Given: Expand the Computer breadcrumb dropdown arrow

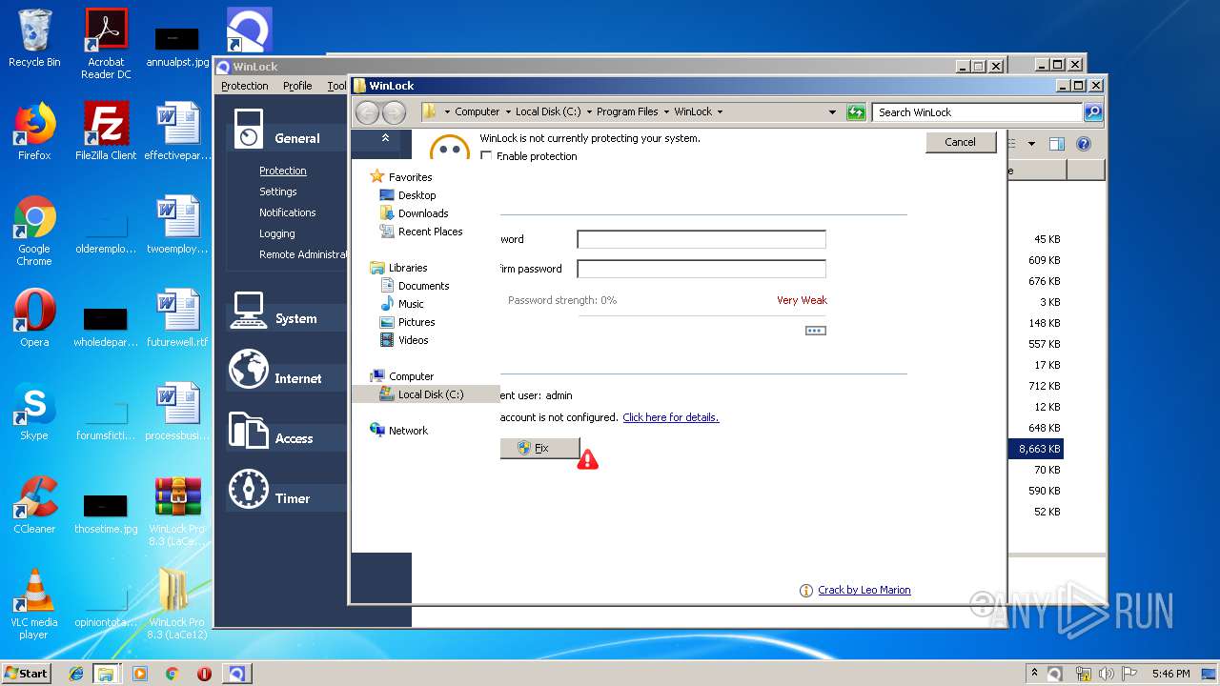Looking at the screenshot, I should pyautogui.click(x=508, y=112).
